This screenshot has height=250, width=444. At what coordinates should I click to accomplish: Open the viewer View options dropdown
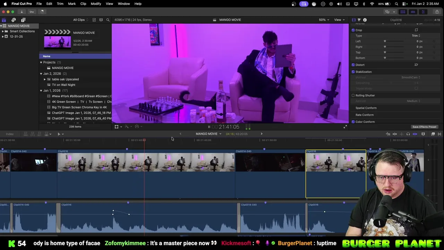(339, 20)
